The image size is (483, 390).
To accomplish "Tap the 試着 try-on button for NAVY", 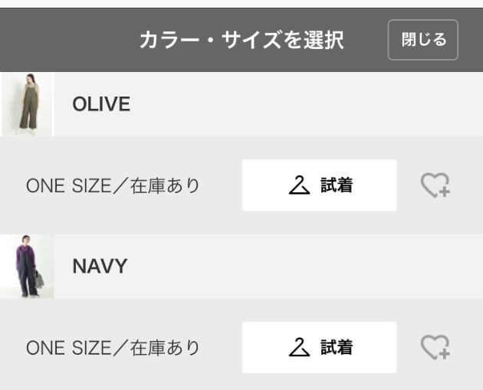I will pyautogui.click(x=319, y=348).
